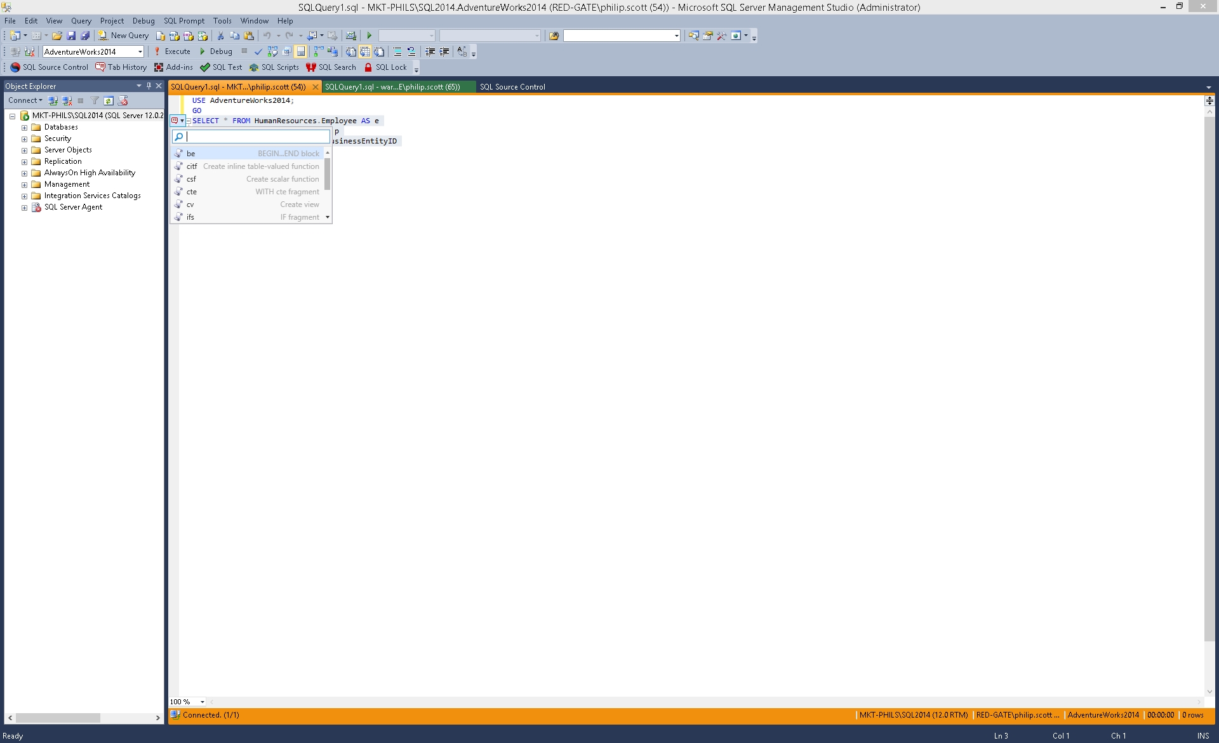
Task: Click the SQL Lock padlock button
Action: 385,67
